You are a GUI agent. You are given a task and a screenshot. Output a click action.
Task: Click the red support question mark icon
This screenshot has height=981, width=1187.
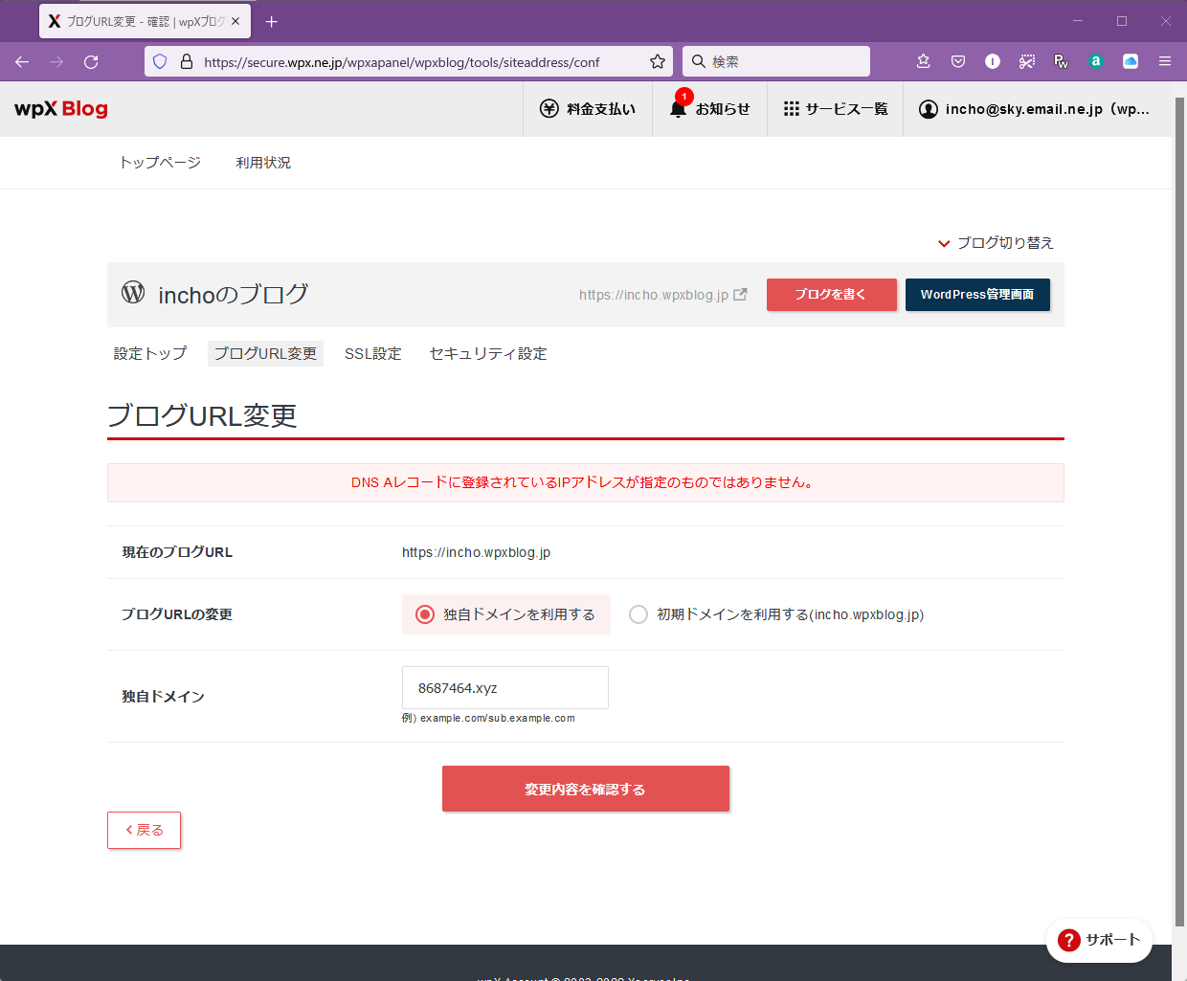[1069, 941]
